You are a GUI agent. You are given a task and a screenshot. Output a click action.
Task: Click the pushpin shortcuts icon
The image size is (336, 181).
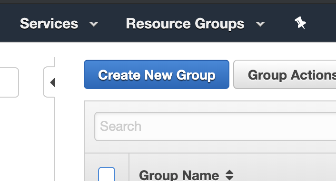[300, 23]
